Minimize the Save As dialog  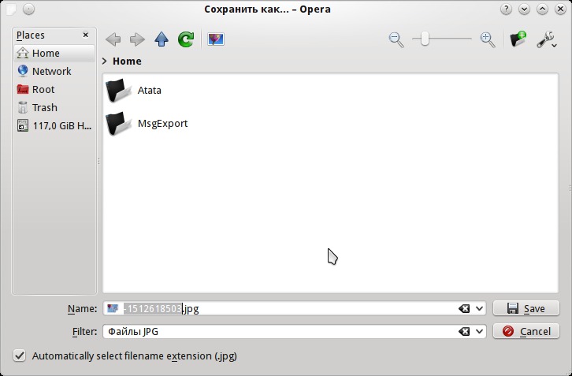point(524,9)
